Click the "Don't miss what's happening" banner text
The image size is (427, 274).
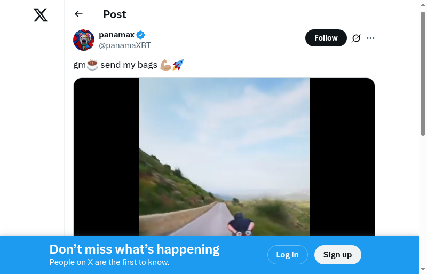[135, 249]
